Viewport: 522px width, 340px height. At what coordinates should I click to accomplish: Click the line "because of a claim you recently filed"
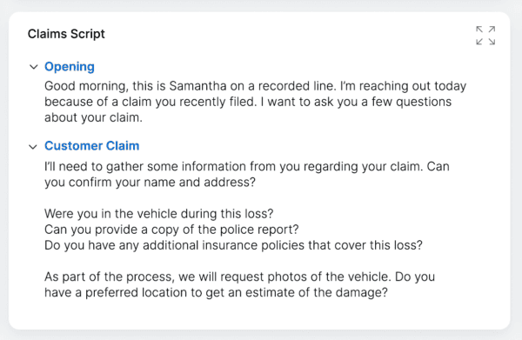(248, 102)
